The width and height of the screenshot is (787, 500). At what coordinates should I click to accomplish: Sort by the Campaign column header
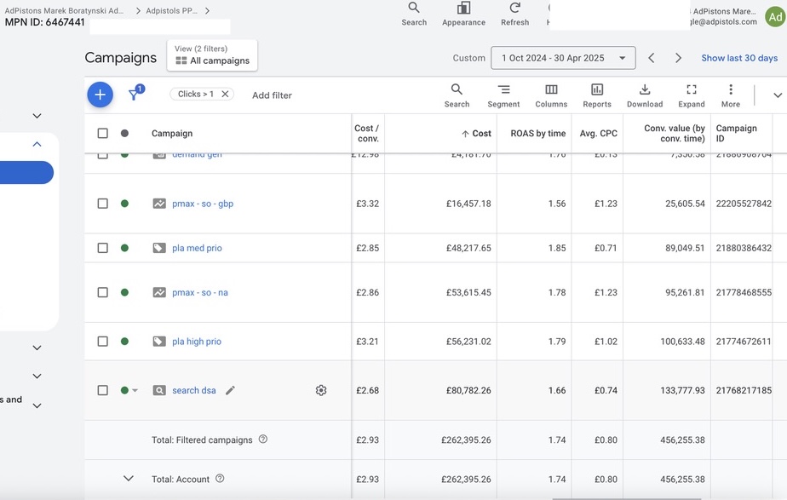click(172, 133)
